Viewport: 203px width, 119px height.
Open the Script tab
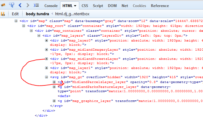(x=98, y=6)
